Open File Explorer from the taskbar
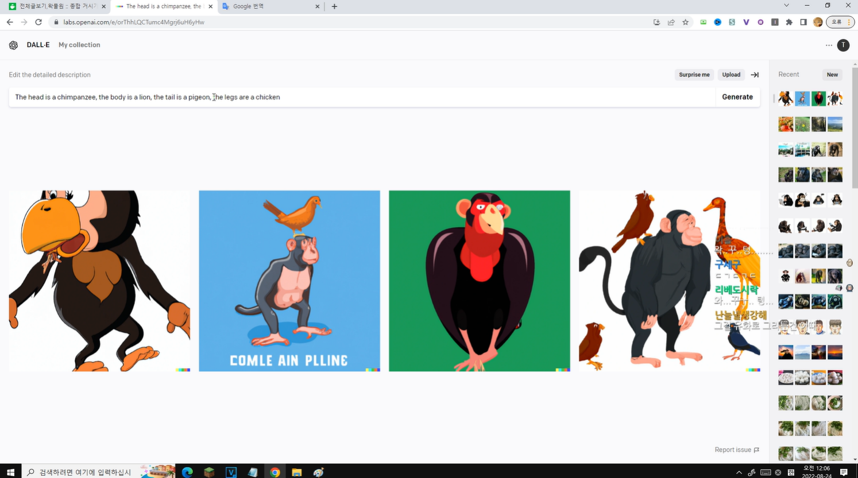Viewport: 858px width, 478px height. (296, 472)
